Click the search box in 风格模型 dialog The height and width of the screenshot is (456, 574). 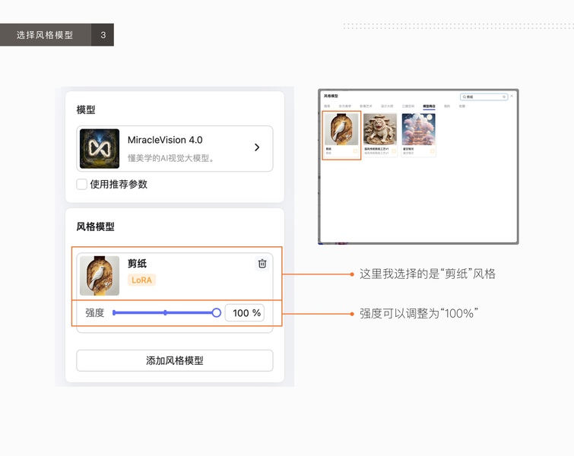484,97
